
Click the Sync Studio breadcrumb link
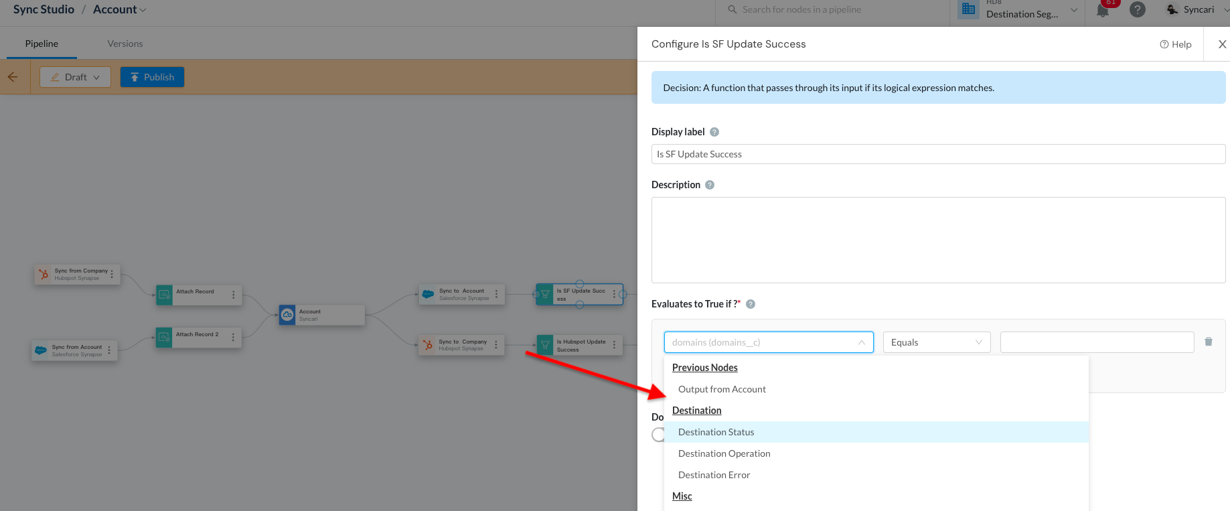[x=44, y=9]
